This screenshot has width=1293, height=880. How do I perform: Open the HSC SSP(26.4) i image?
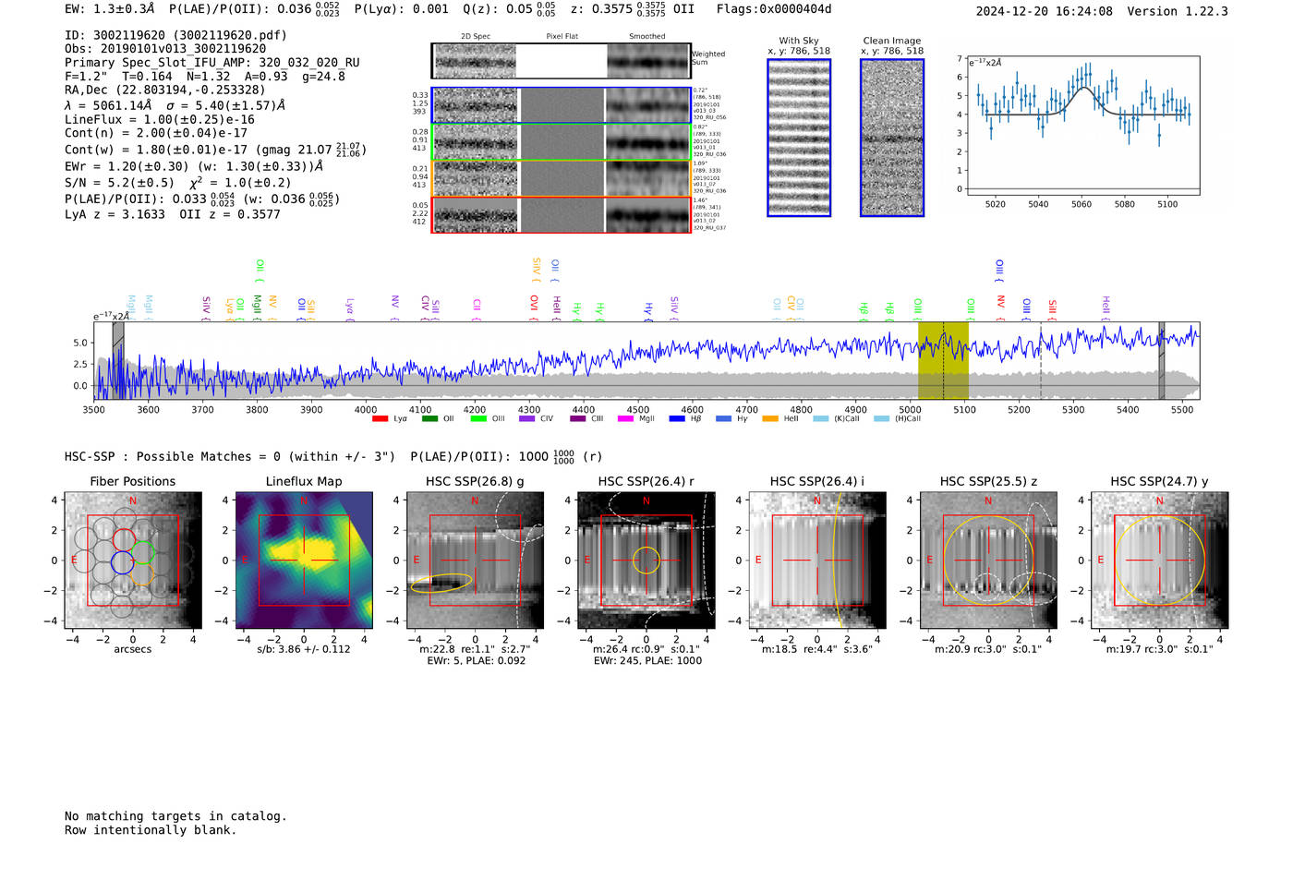pyautogui.click(x=817, y=561)
